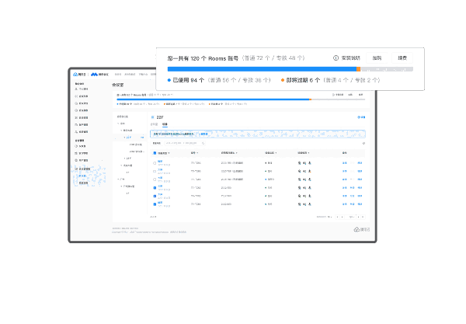Click the speaker icon in first device row
This screenshot has height=324, width=466.
(x=304, y=163)
